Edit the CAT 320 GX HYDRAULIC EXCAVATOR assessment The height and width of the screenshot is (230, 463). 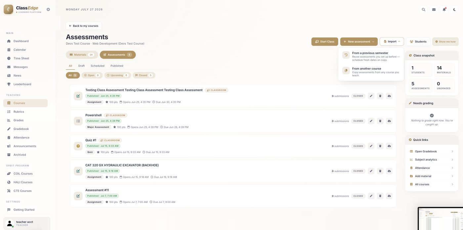(371, 171)
